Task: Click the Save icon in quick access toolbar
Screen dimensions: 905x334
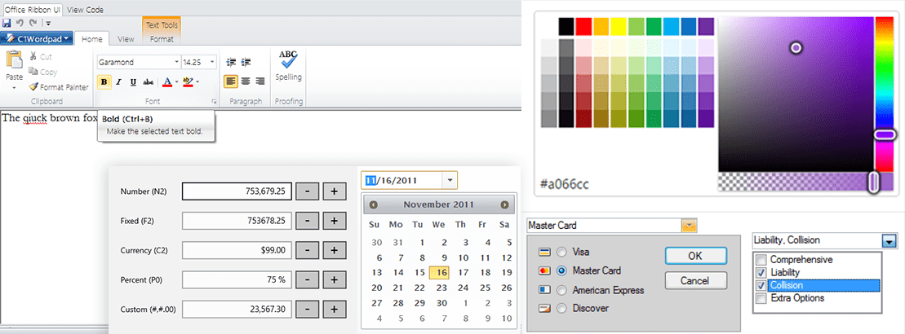Action: pyautogui.click(x=7, y=23)
